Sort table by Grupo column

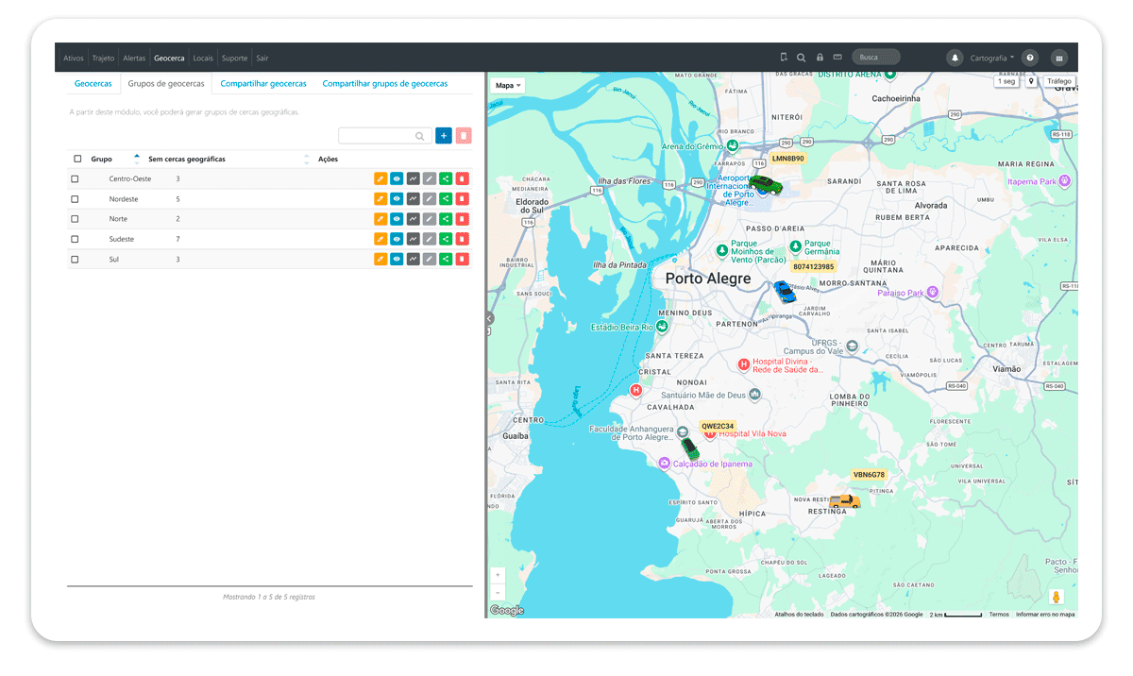click(115, 159)
